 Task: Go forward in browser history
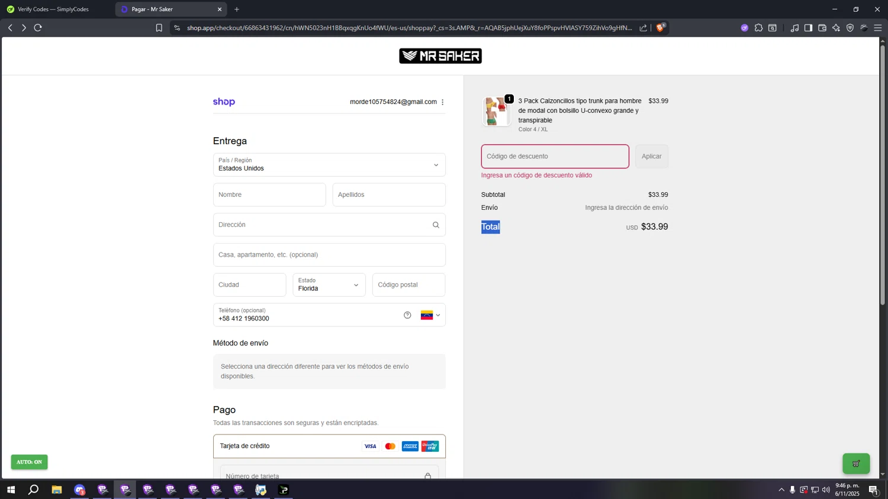(x=24, y=28)
